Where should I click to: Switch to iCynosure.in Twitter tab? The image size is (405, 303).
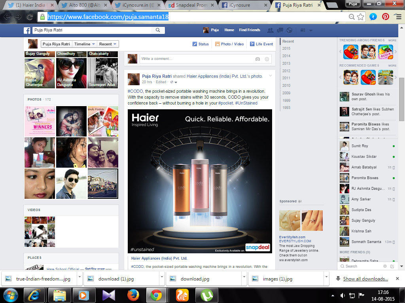[138, 5]
